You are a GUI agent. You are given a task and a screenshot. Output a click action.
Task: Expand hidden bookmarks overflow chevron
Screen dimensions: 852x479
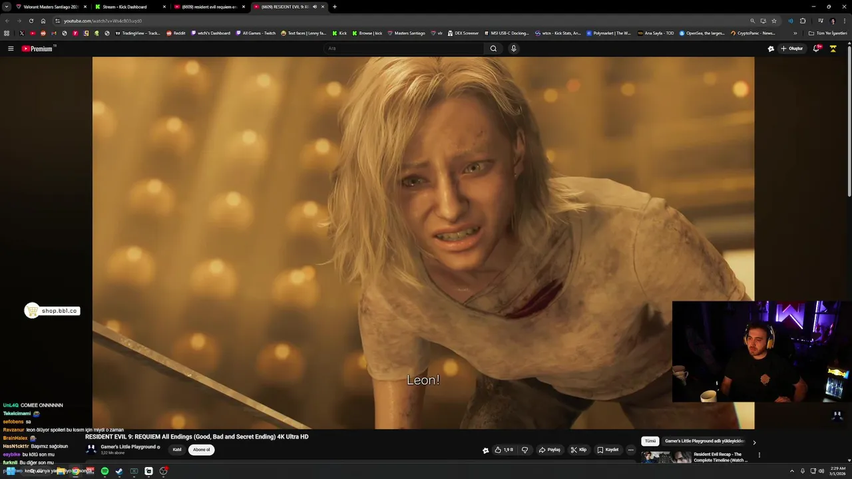795,33
